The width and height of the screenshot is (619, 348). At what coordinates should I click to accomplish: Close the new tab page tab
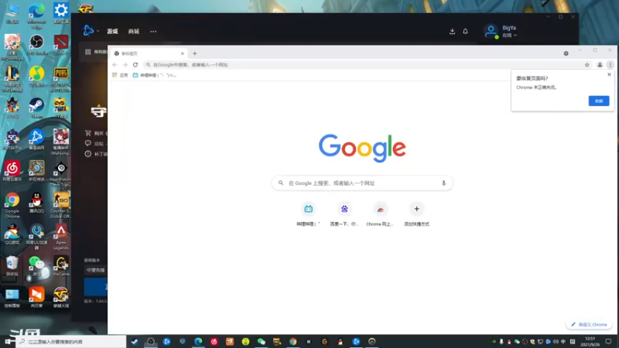coord(183,53)
